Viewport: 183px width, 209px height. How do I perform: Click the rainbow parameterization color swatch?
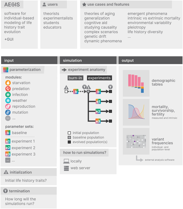coord(6,70)
